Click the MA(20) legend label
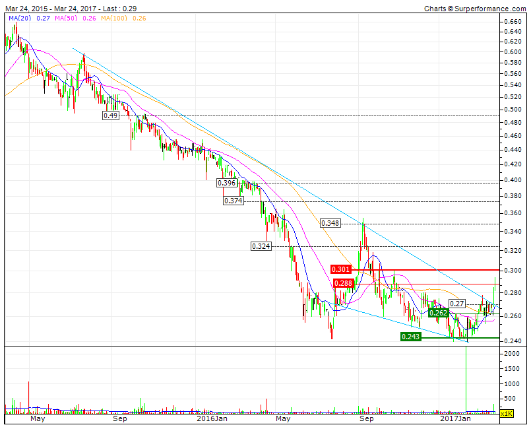 click(x=20, y=18)
